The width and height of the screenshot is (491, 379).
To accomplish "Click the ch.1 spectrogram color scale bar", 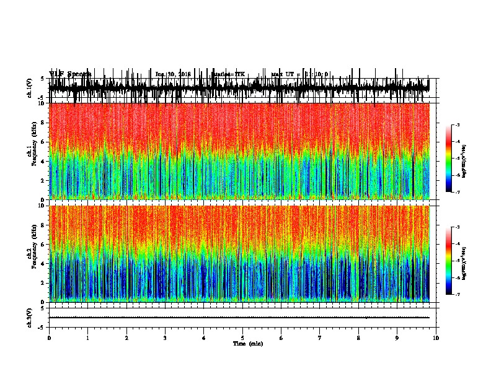I will (x=449, y=159).
